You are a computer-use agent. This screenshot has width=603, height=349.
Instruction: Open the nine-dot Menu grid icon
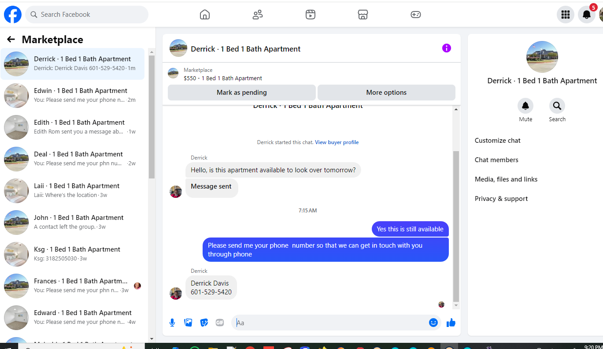[x=566, y=15]
